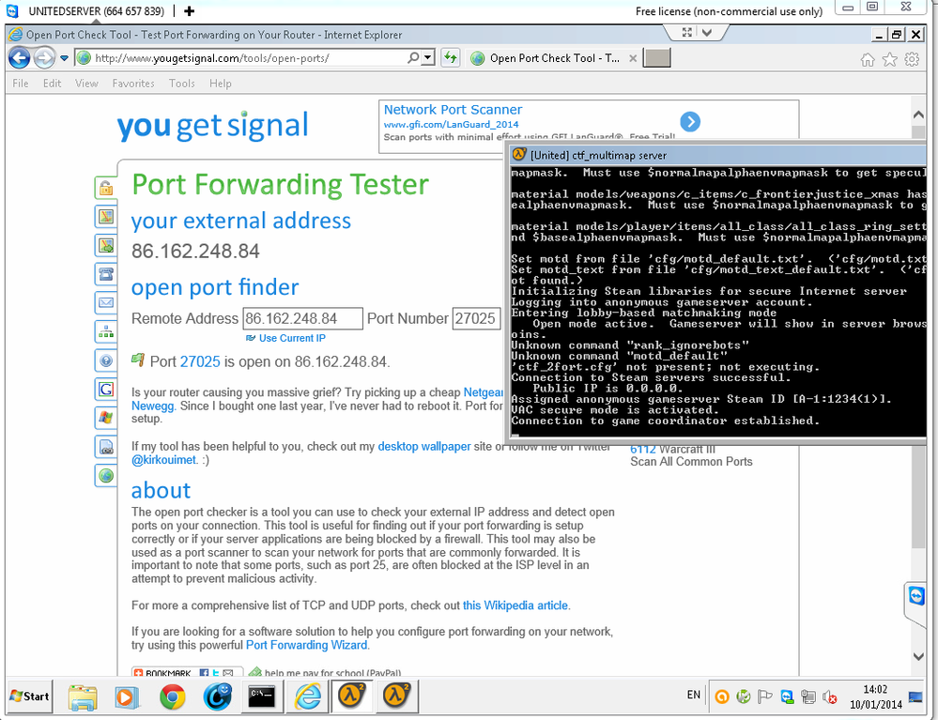Click the phone sidebar tool icon

[106, 274]
